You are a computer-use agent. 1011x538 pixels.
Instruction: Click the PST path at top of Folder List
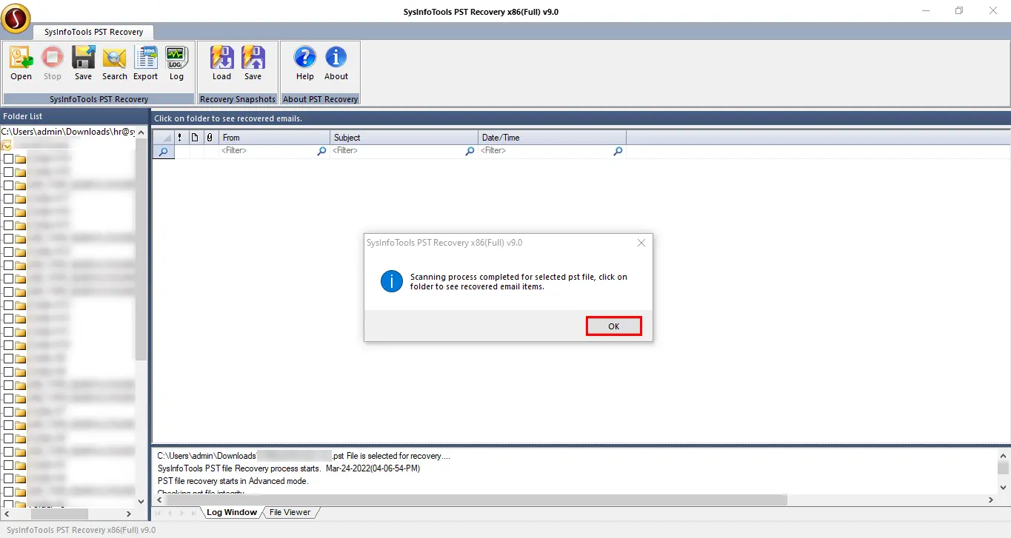click(x=68, y=132)
